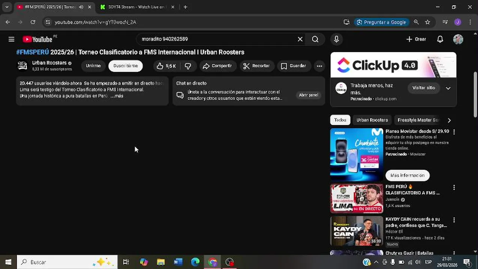
Task: Click the address bar URL
Action: click(x=96, y=22)
